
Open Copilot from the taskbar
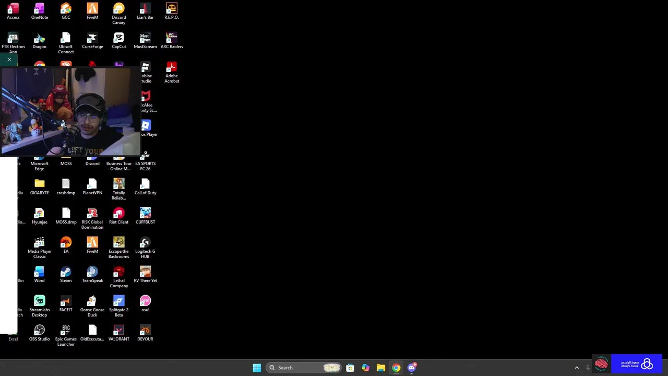click(365, 368)
